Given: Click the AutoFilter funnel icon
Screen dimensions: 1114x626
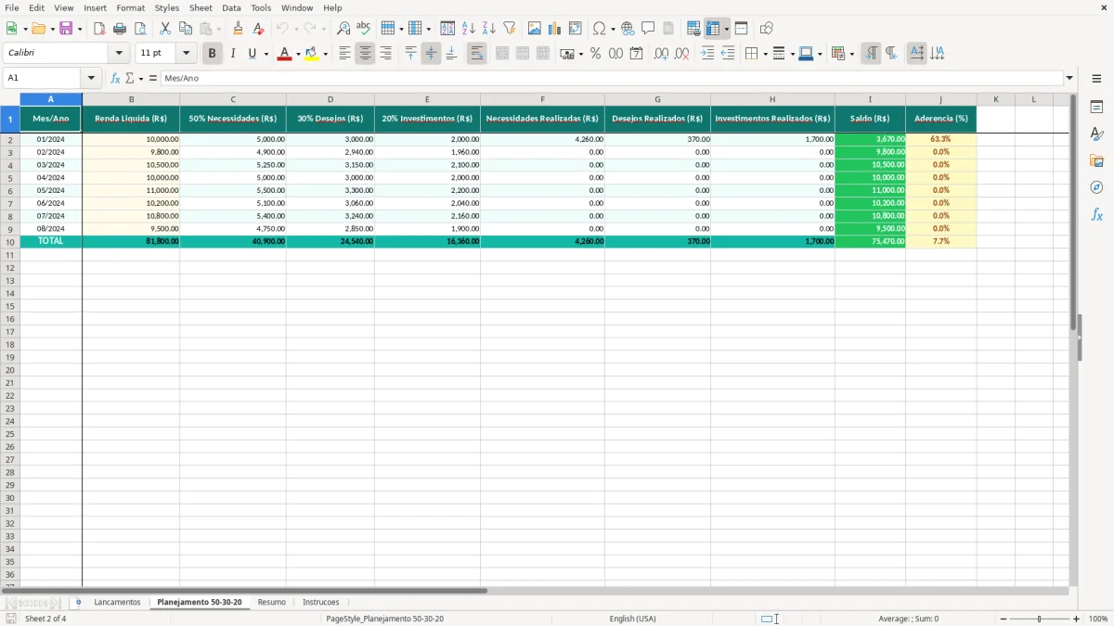Looking at the screenshot, I should [509, 29].
